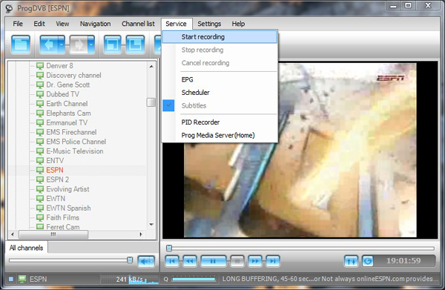Open the dropdown arrow on forward button
The image size is (445, 290).
(x=91, y=45)
